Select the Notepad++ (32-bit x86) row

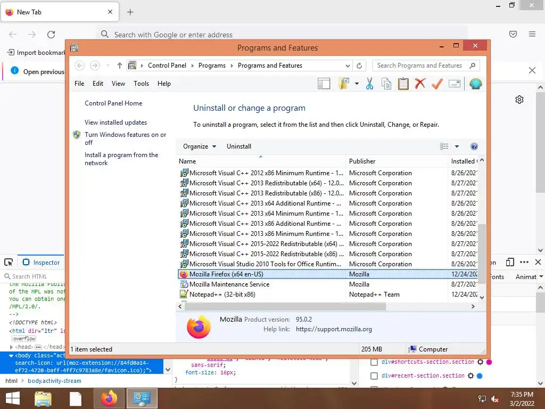[327, 294]
